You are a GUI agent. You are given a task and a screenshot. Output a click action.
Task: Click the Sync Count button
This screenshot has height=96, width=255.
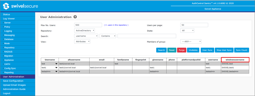pos(241,50)
